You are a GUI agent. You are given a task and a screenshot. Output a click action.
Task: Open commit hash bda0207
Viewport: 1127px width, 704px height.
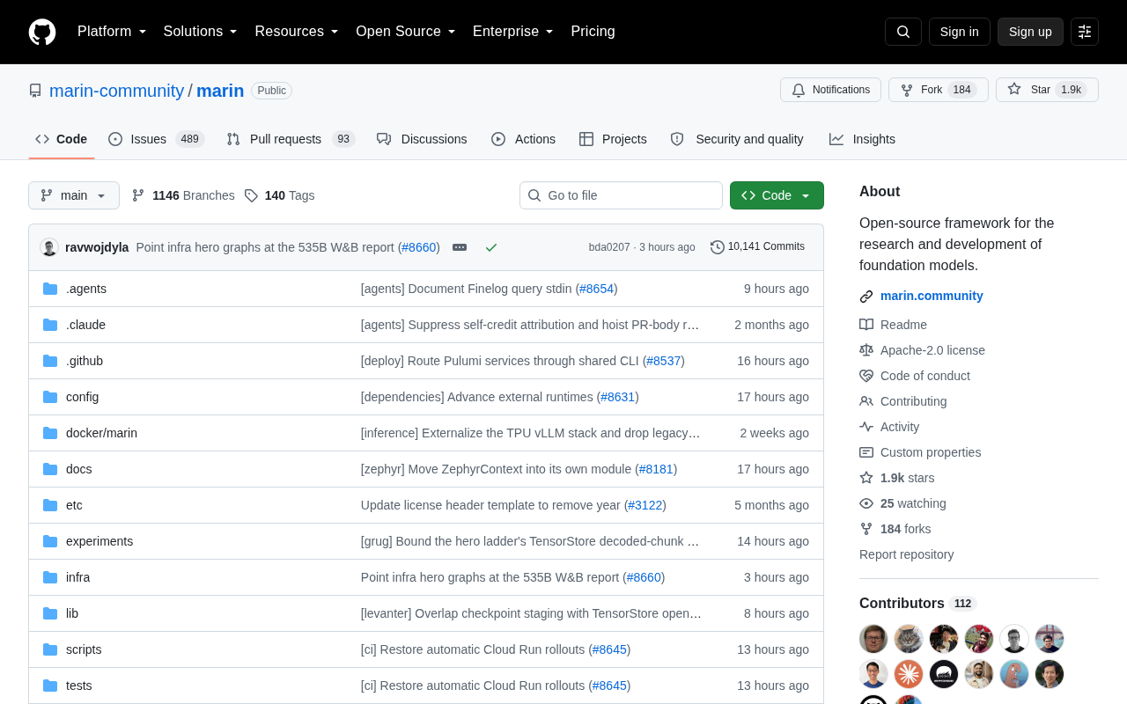tap(609, 247)
